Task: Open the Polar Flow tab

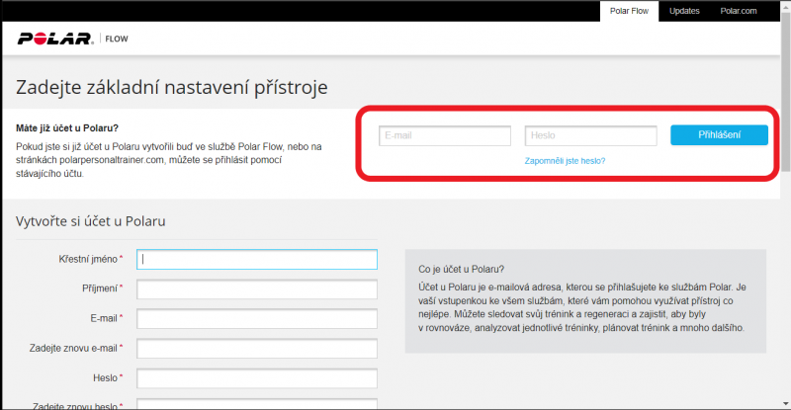Action: tap(629, 11)
